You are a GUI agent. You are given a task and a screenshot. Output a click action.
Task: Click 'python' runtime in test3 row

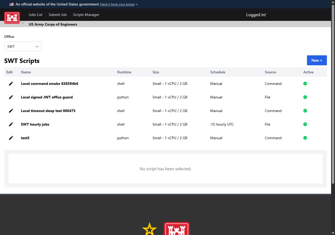pyautogui.click(x=123, y=138)
